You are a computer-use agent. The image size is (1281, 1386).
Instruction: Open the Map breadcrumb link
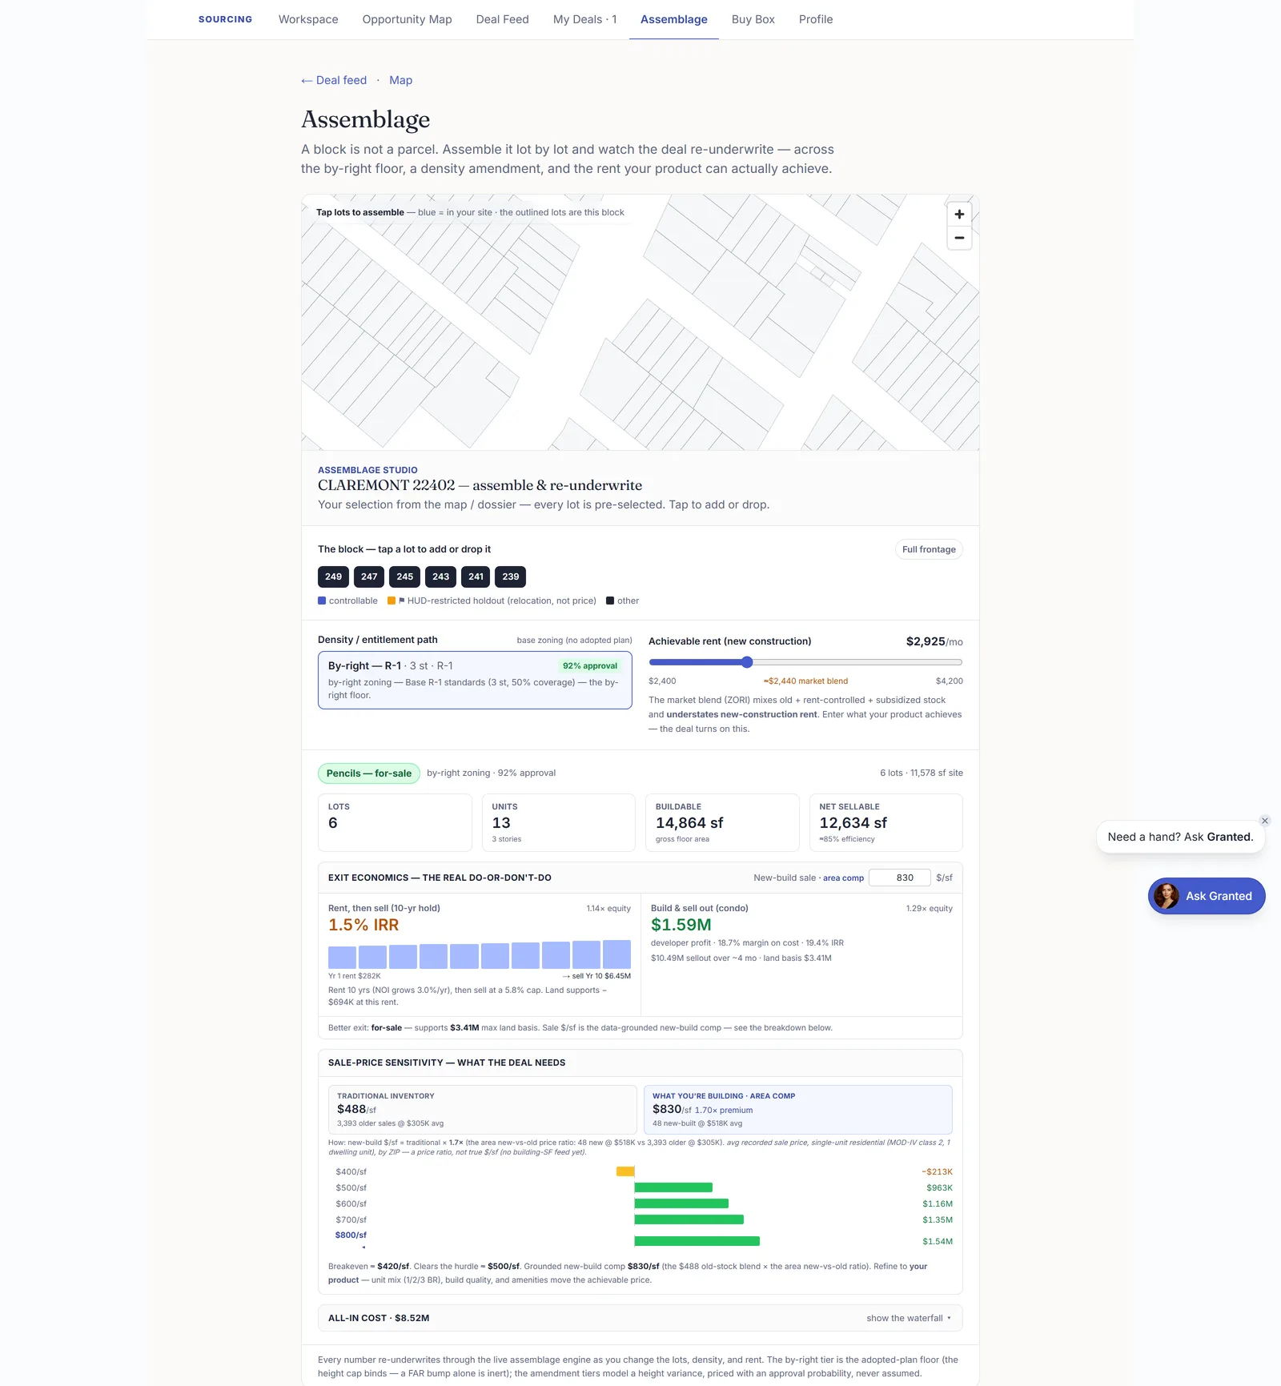[x=400, y=80]
